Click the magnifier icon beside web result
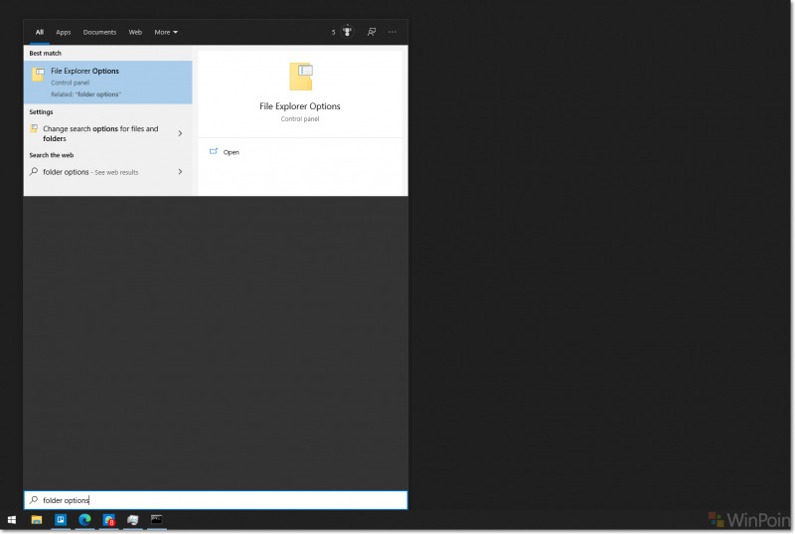The height and width of the screenshot is (534, 795). tap(34, 171)
